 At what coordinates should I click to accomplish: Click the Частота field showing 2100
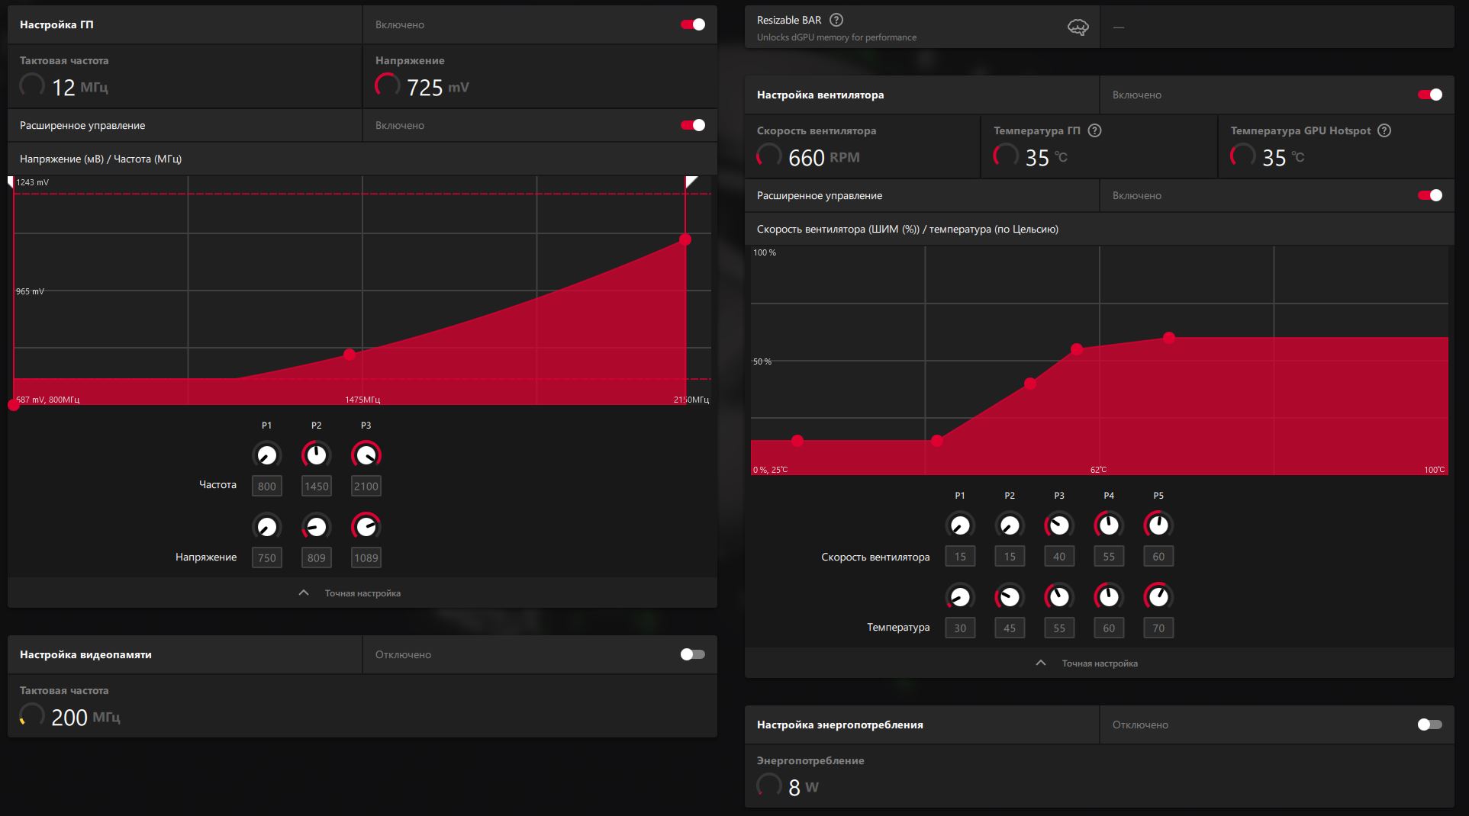point(366,486)
